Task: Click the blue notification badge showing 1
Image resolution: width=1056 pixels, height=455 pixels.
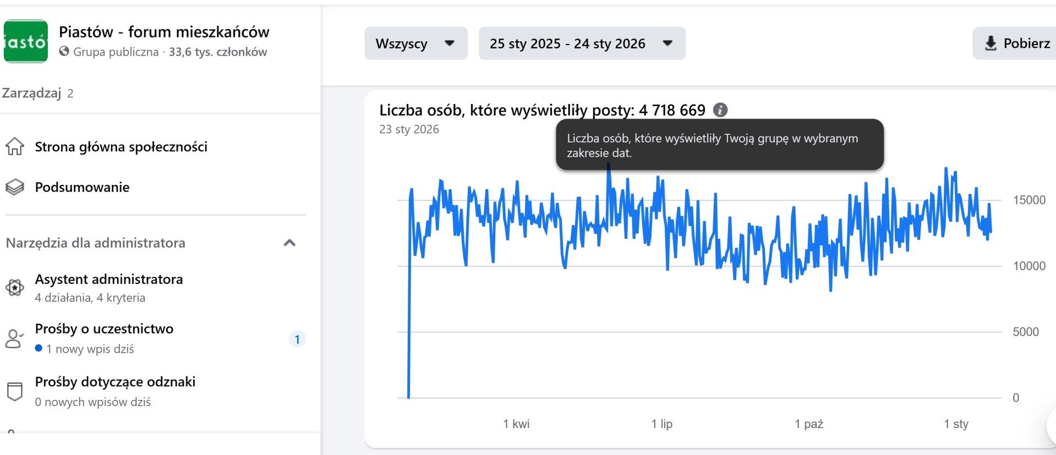Action: (x=297, y=339)
